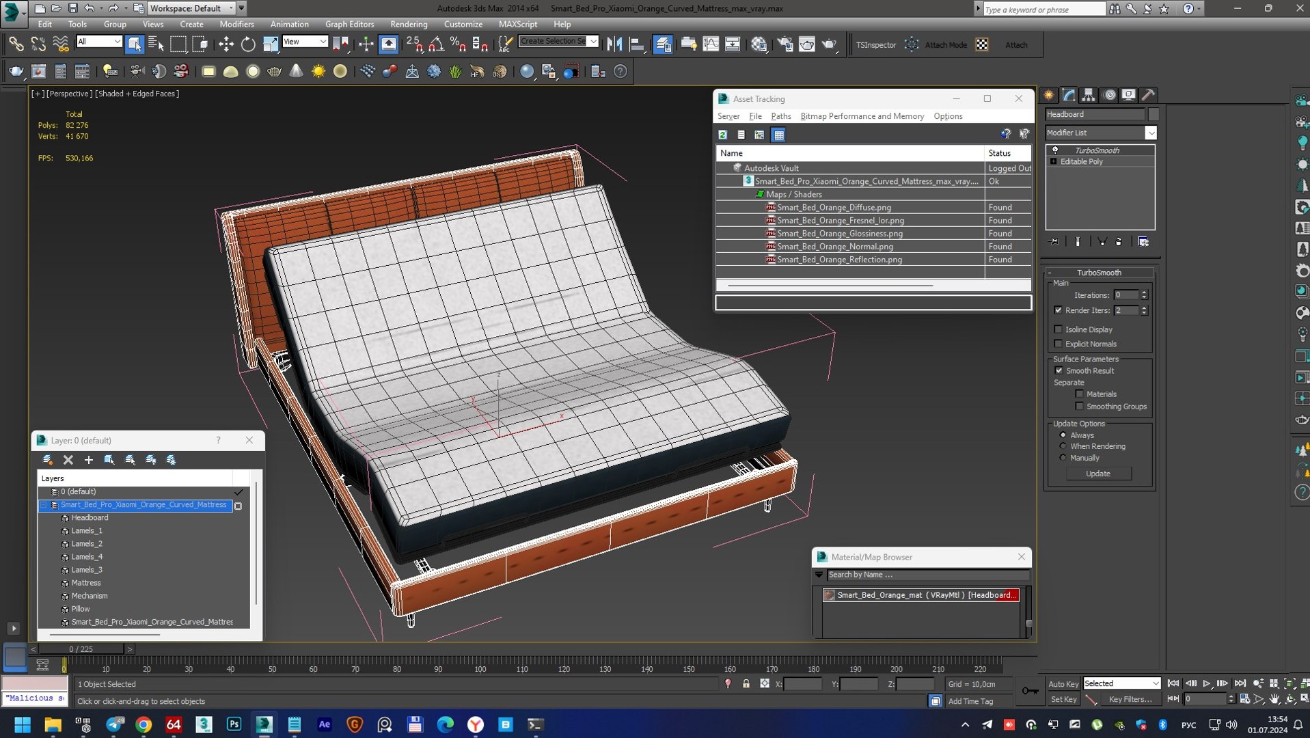This screenshot has height=738, width=1310.
Task: Click the Search by Name field in Material Browser
Action: [x=927, y=575]
